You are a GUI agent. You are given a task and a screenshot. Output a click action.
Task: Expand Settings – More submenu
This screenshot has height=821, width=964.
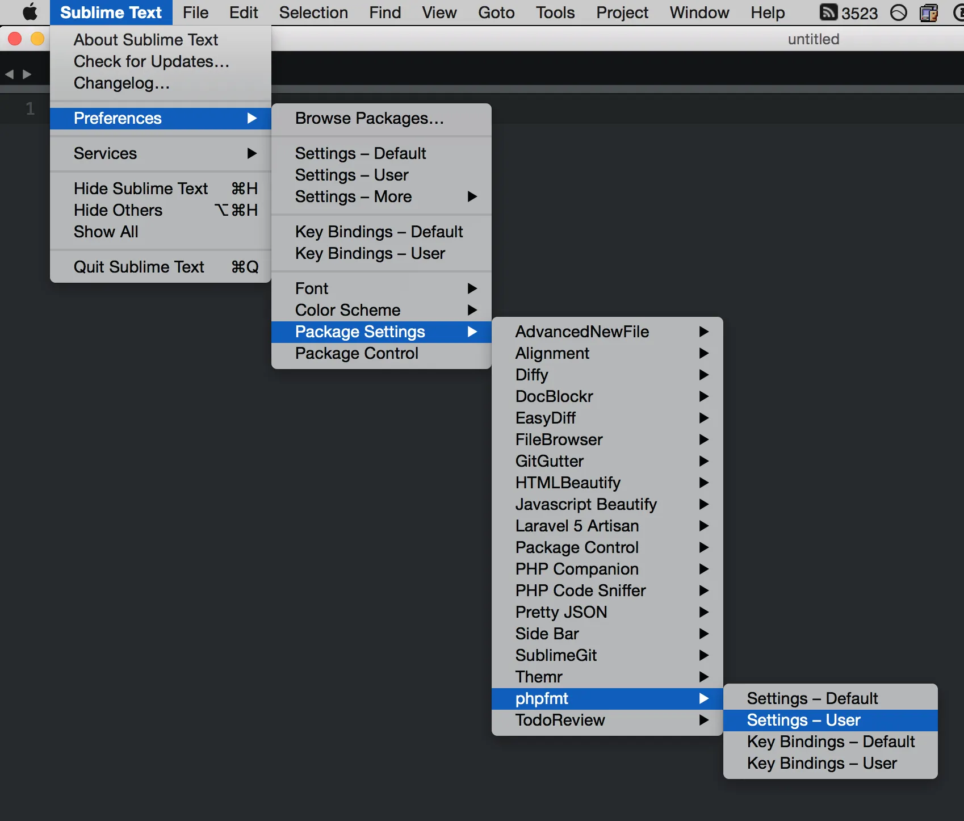382,196
